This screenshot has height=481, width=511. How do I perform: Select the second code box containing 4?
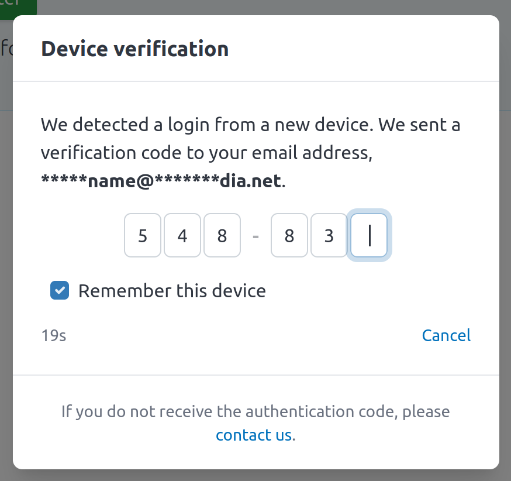coord(182,235)
